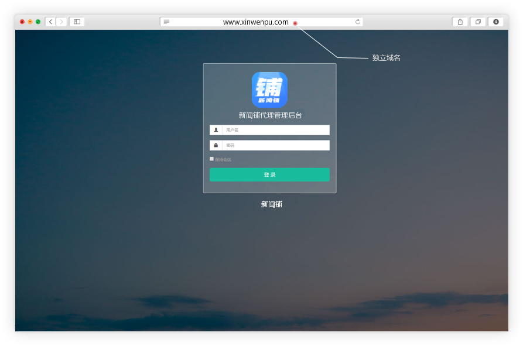Toggle the browser sidebar panel
Screen dimensions: 523x346
[77, 22]
